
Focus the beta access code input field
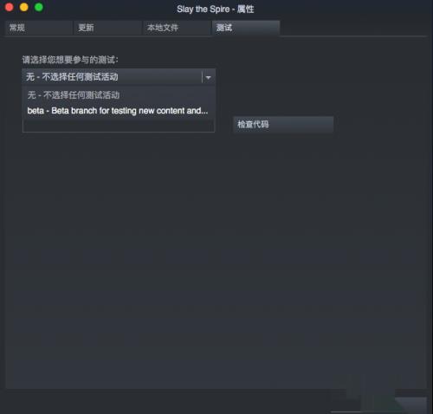pos(119,126)
